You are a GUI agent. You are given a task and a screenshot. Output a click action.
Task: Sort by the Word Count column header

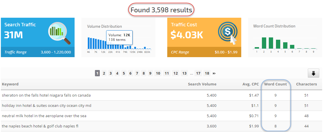click(x=275, y=84)
